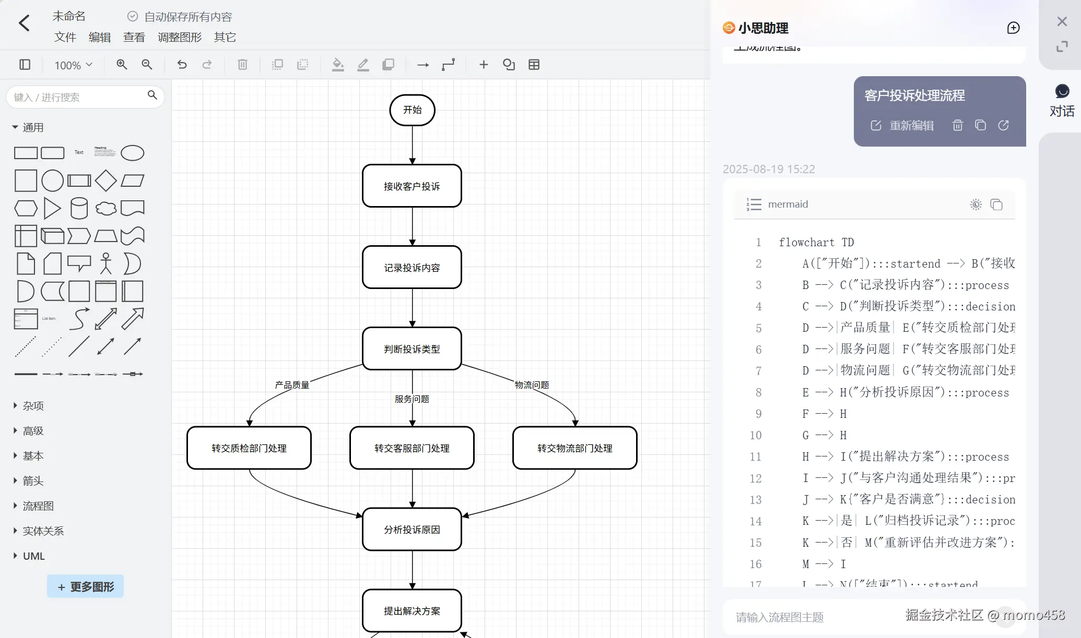
Task: Toggle mermaid code theme sun icon
Action: [x=976, y=204]
